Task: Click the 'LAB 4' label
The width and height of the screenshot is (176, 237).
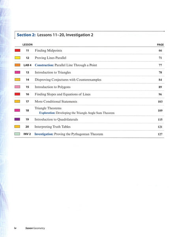Action: (x=28, y=65)
